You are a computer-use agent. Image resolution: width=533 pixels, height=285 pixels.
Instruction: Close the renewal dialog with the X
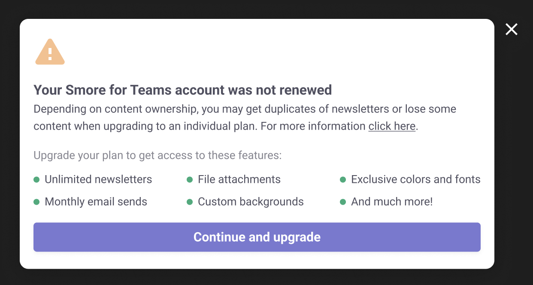[511, 29]
